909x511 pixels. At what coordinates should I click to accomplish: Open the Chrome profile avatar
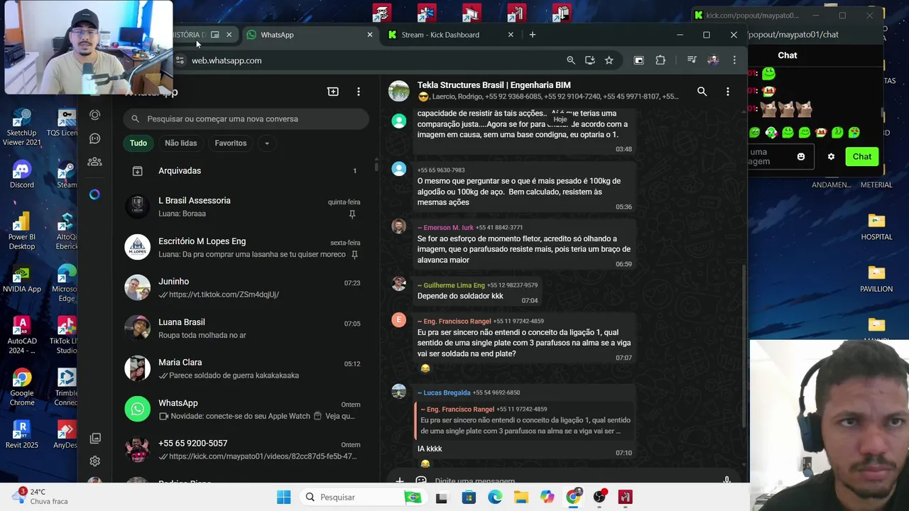point(713,60)
